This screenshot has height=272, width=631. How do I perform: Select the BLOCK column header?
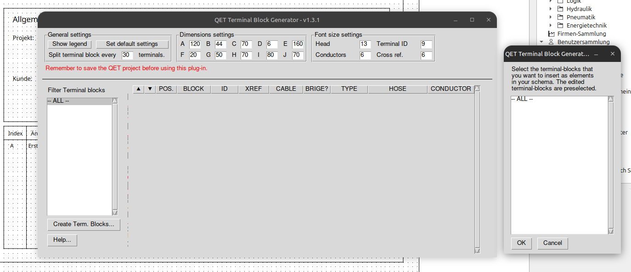tap(193, 89)
